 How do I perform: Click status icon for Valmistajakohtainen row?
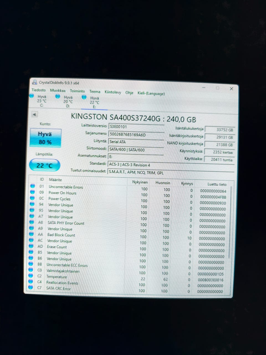(x=31, y=270)
